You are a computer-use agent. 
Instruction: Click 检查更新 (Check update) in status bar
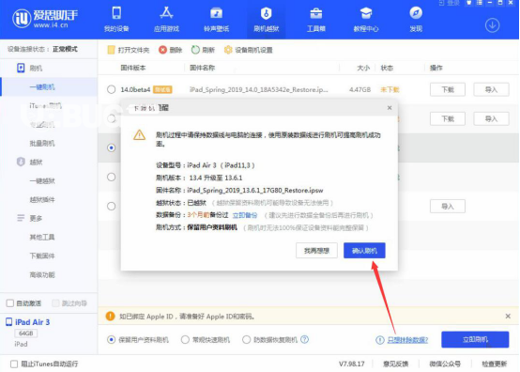[494, 364]
